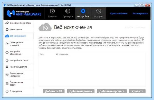Viewport: 154px width, 100px height.
Task: Click refresh arrows icon for Настройки обновления
Action: tap(7, 53)
